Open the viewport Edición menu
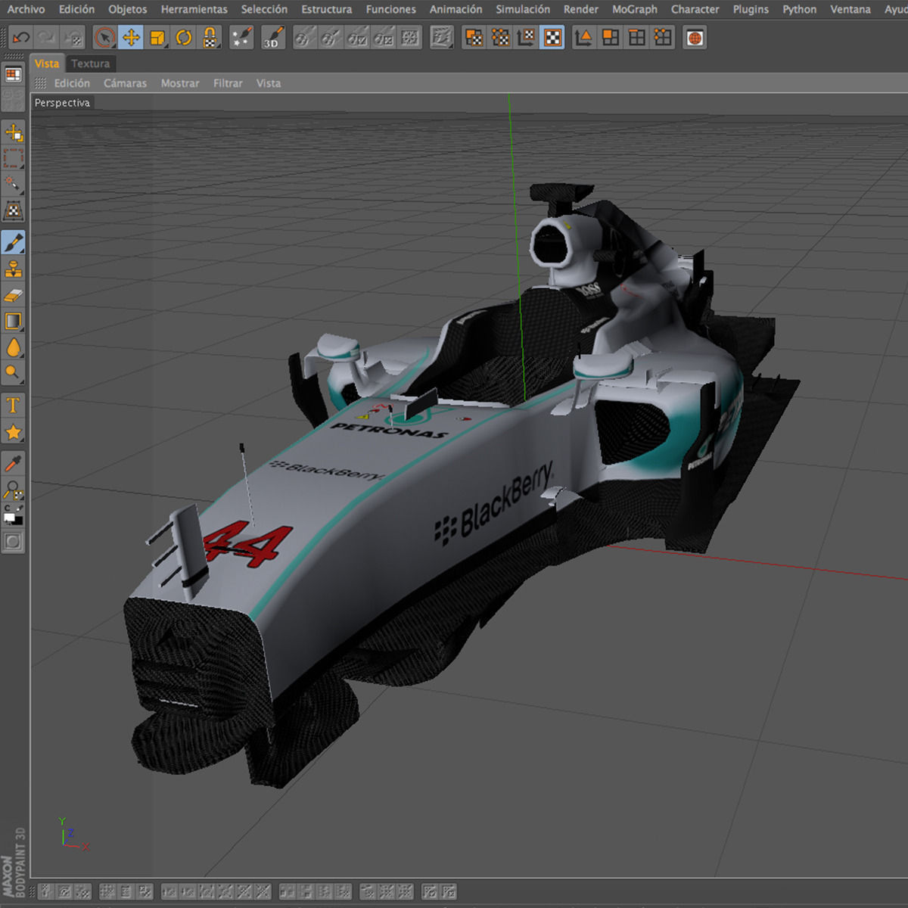This screenshot has width=908, height=908. click(72, 83)
